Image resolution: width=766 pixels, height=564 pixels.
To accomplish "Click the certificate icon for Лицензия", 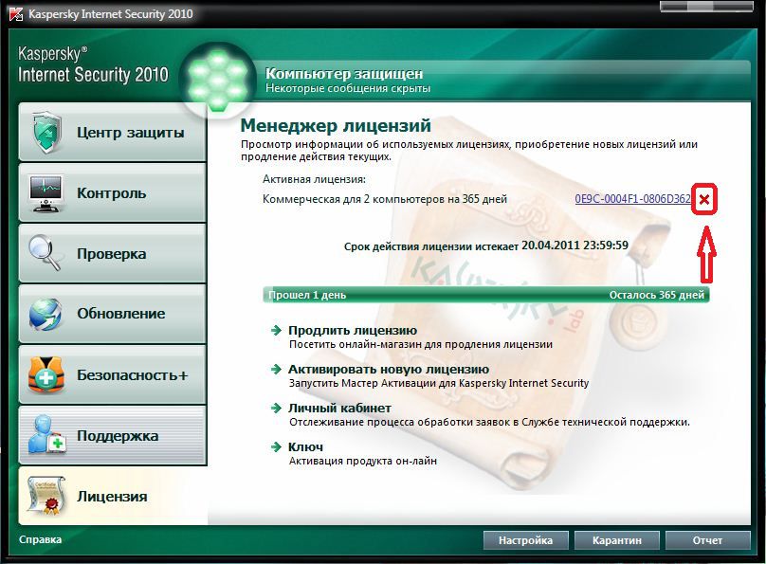I will (x=46, y=496).
